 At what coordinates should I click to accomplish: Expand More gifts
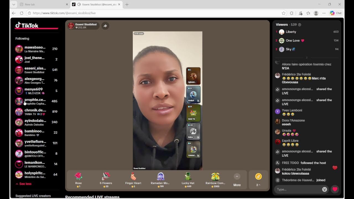coord(237,180)
